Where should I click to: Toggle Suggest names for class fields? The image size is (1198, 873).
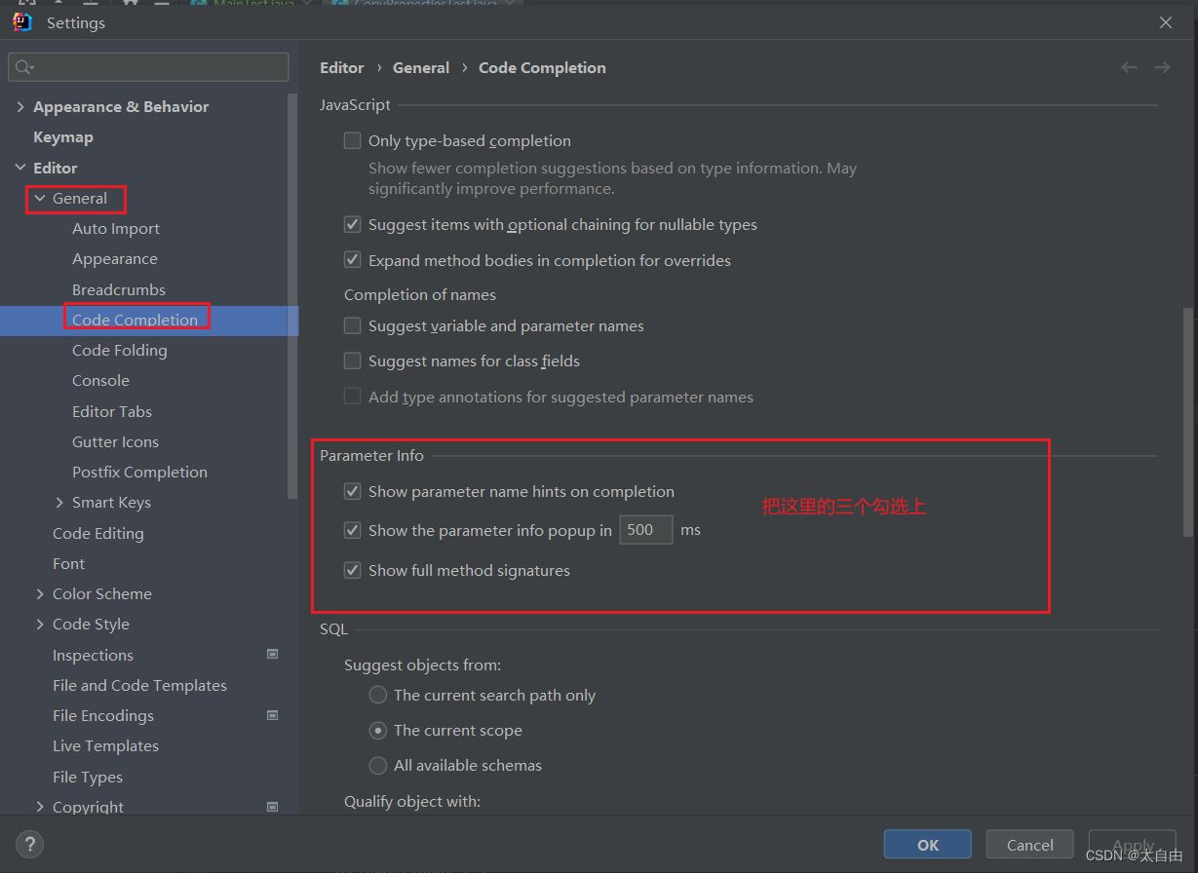tap(353, 361)
